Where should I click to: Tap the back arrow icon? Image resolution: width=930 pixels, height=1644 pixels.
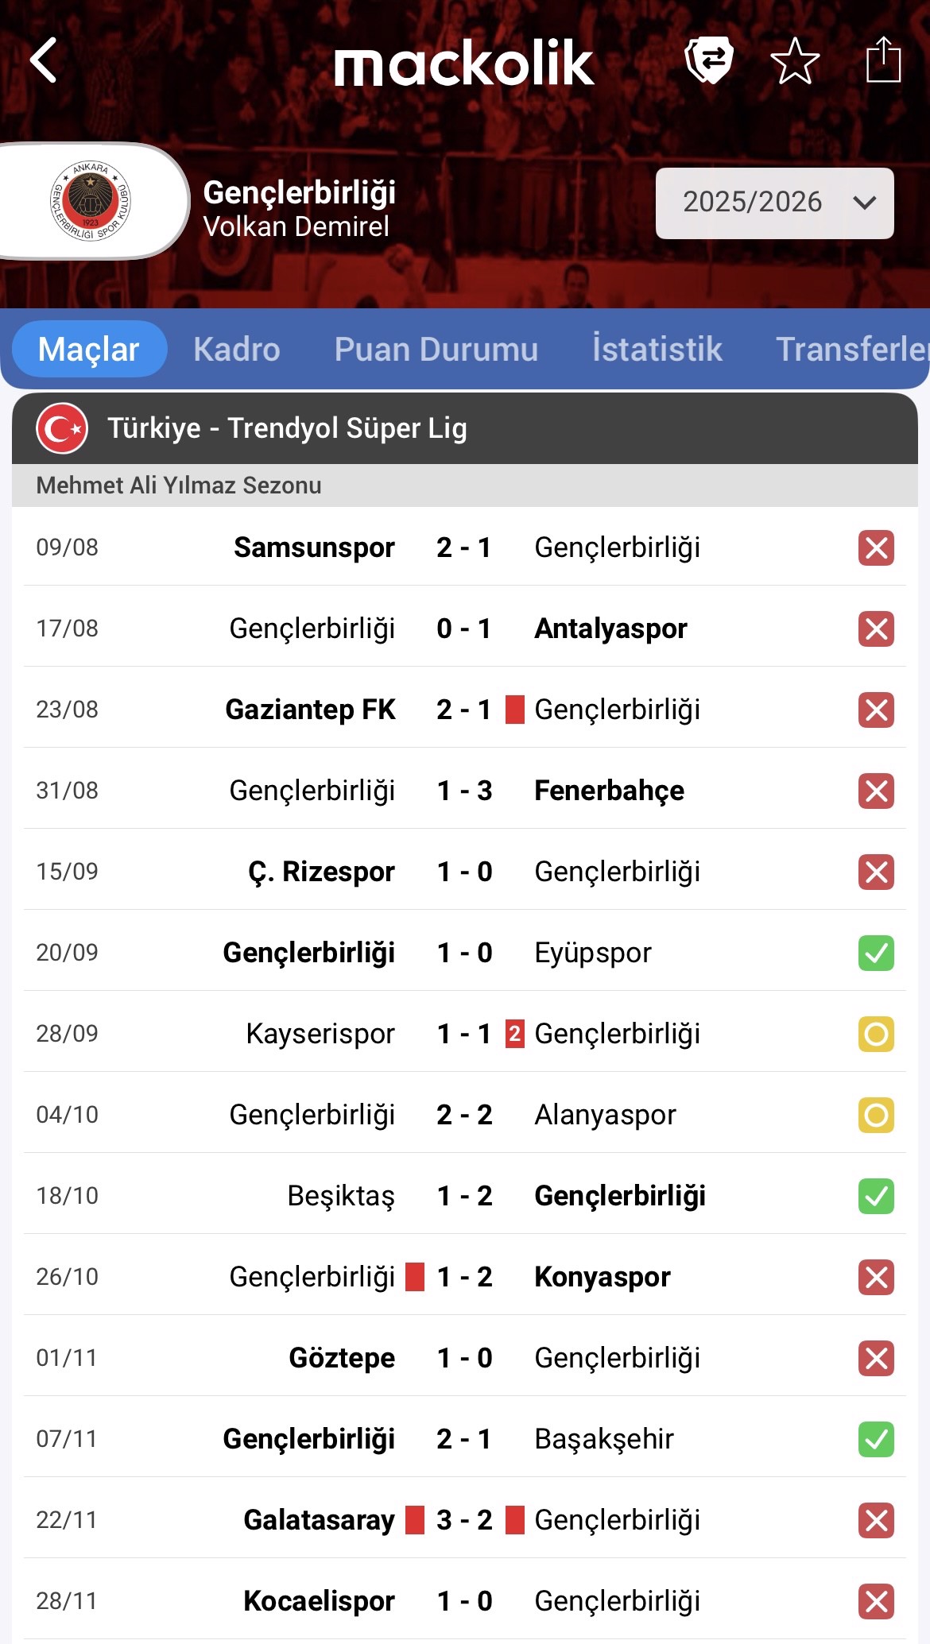(x=45, y=60)
